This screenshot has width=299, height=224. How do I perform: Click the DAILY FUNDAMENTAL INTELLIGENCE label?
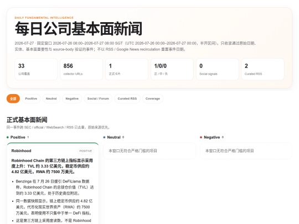(44, 18)
